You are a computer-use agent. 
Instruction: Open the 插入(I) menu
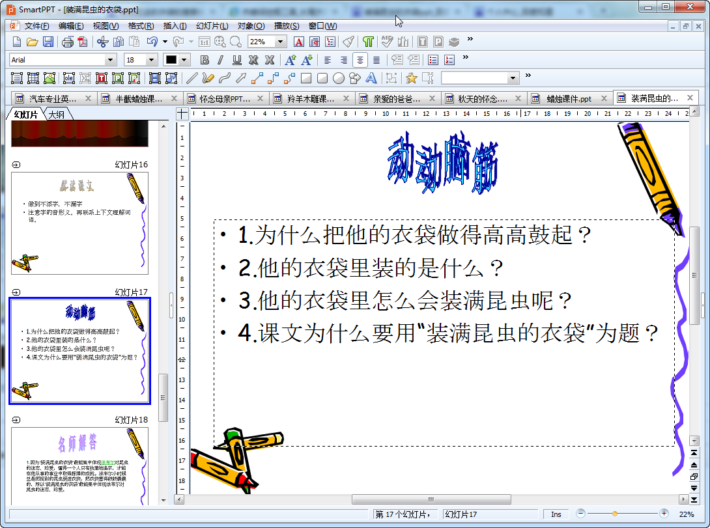pos(175,26)
